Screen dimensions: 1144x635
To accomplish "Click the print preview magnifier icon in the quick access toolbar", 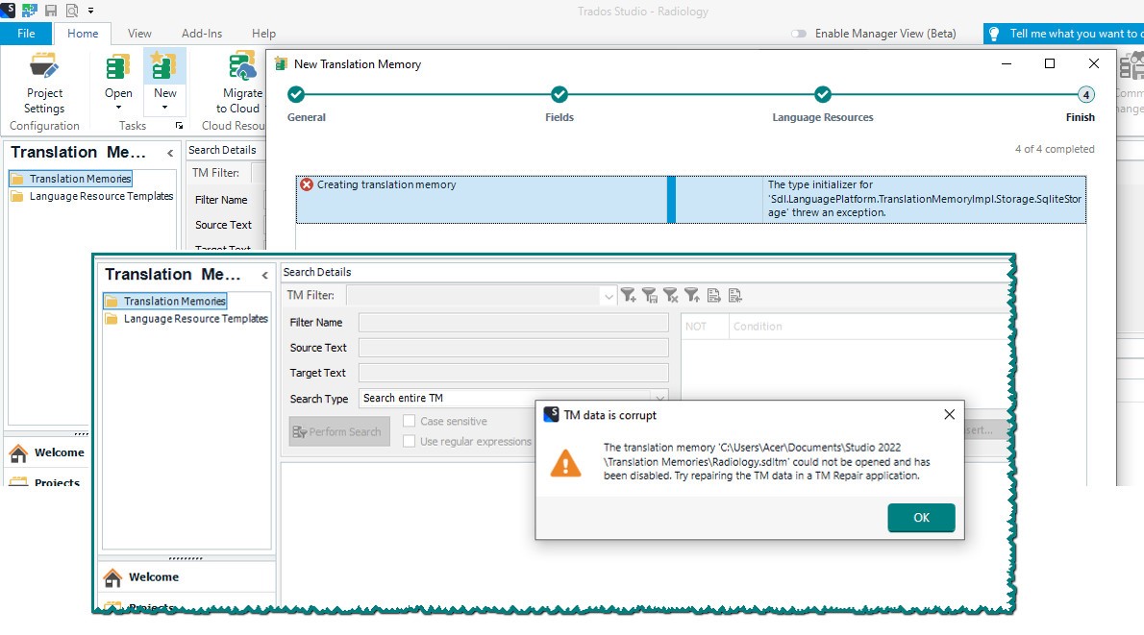I will tap(71, 11).
